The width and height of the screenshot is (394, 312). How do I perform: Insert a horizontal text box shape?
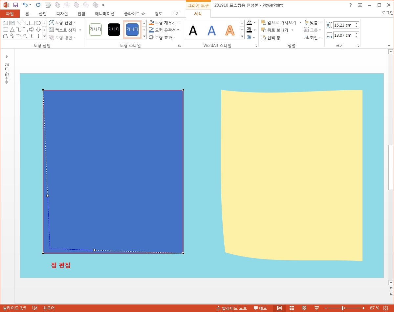[6, 23]
